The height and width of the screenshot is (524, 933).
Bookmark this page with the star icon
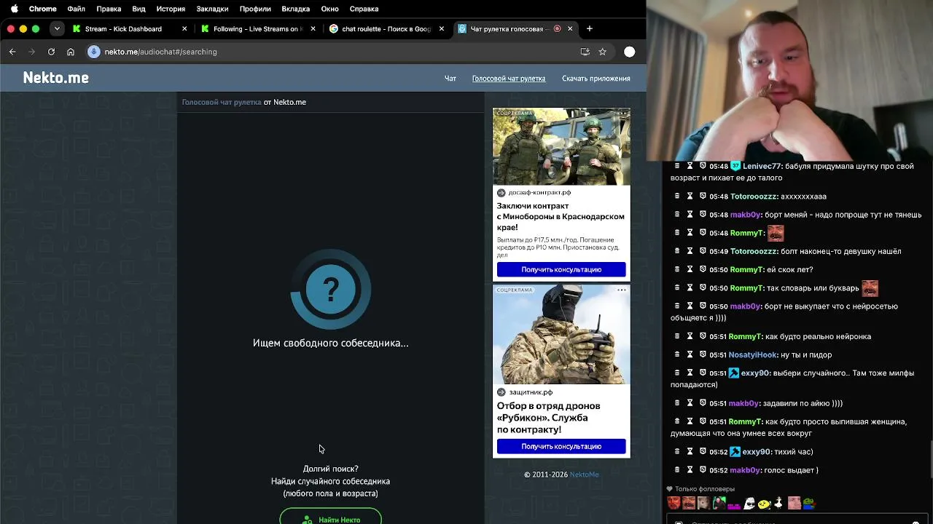pos(602,52)
